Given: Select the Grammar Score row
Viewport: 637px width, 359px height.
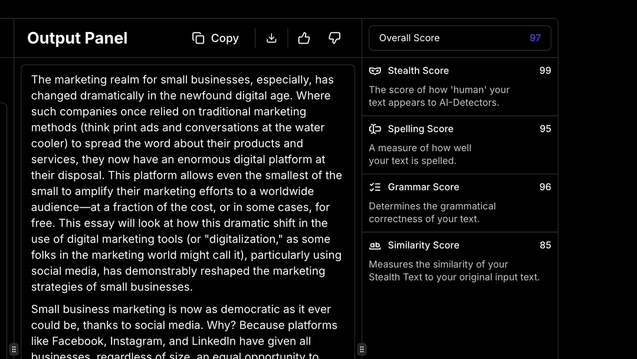Looking at the screenshot, I should tap(460, 203).
